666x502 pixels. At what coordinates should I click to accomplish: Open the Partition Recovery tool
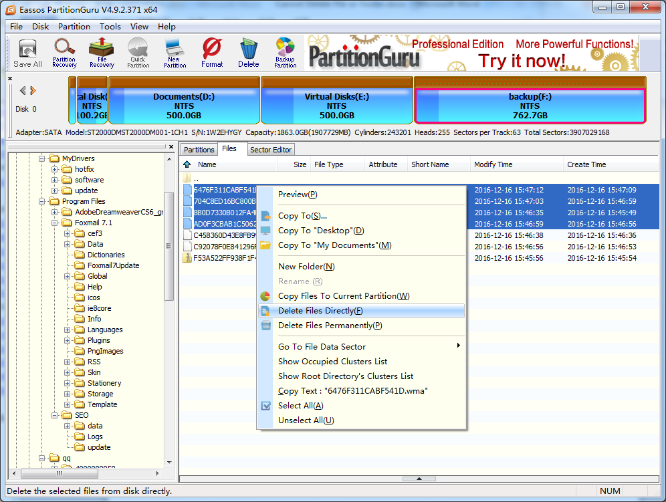64,53
